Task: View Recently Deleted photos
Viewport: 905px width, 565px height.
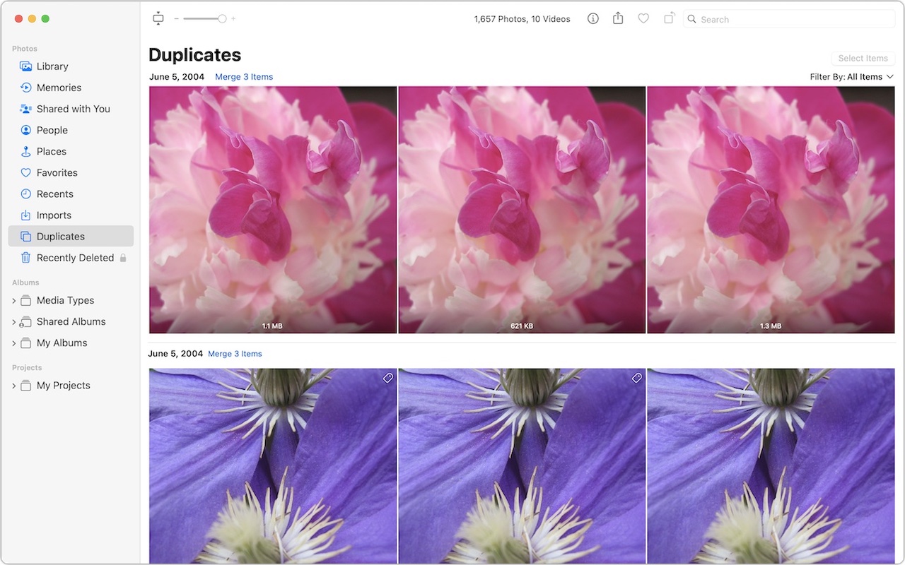Action: click(x=74, y=257)
